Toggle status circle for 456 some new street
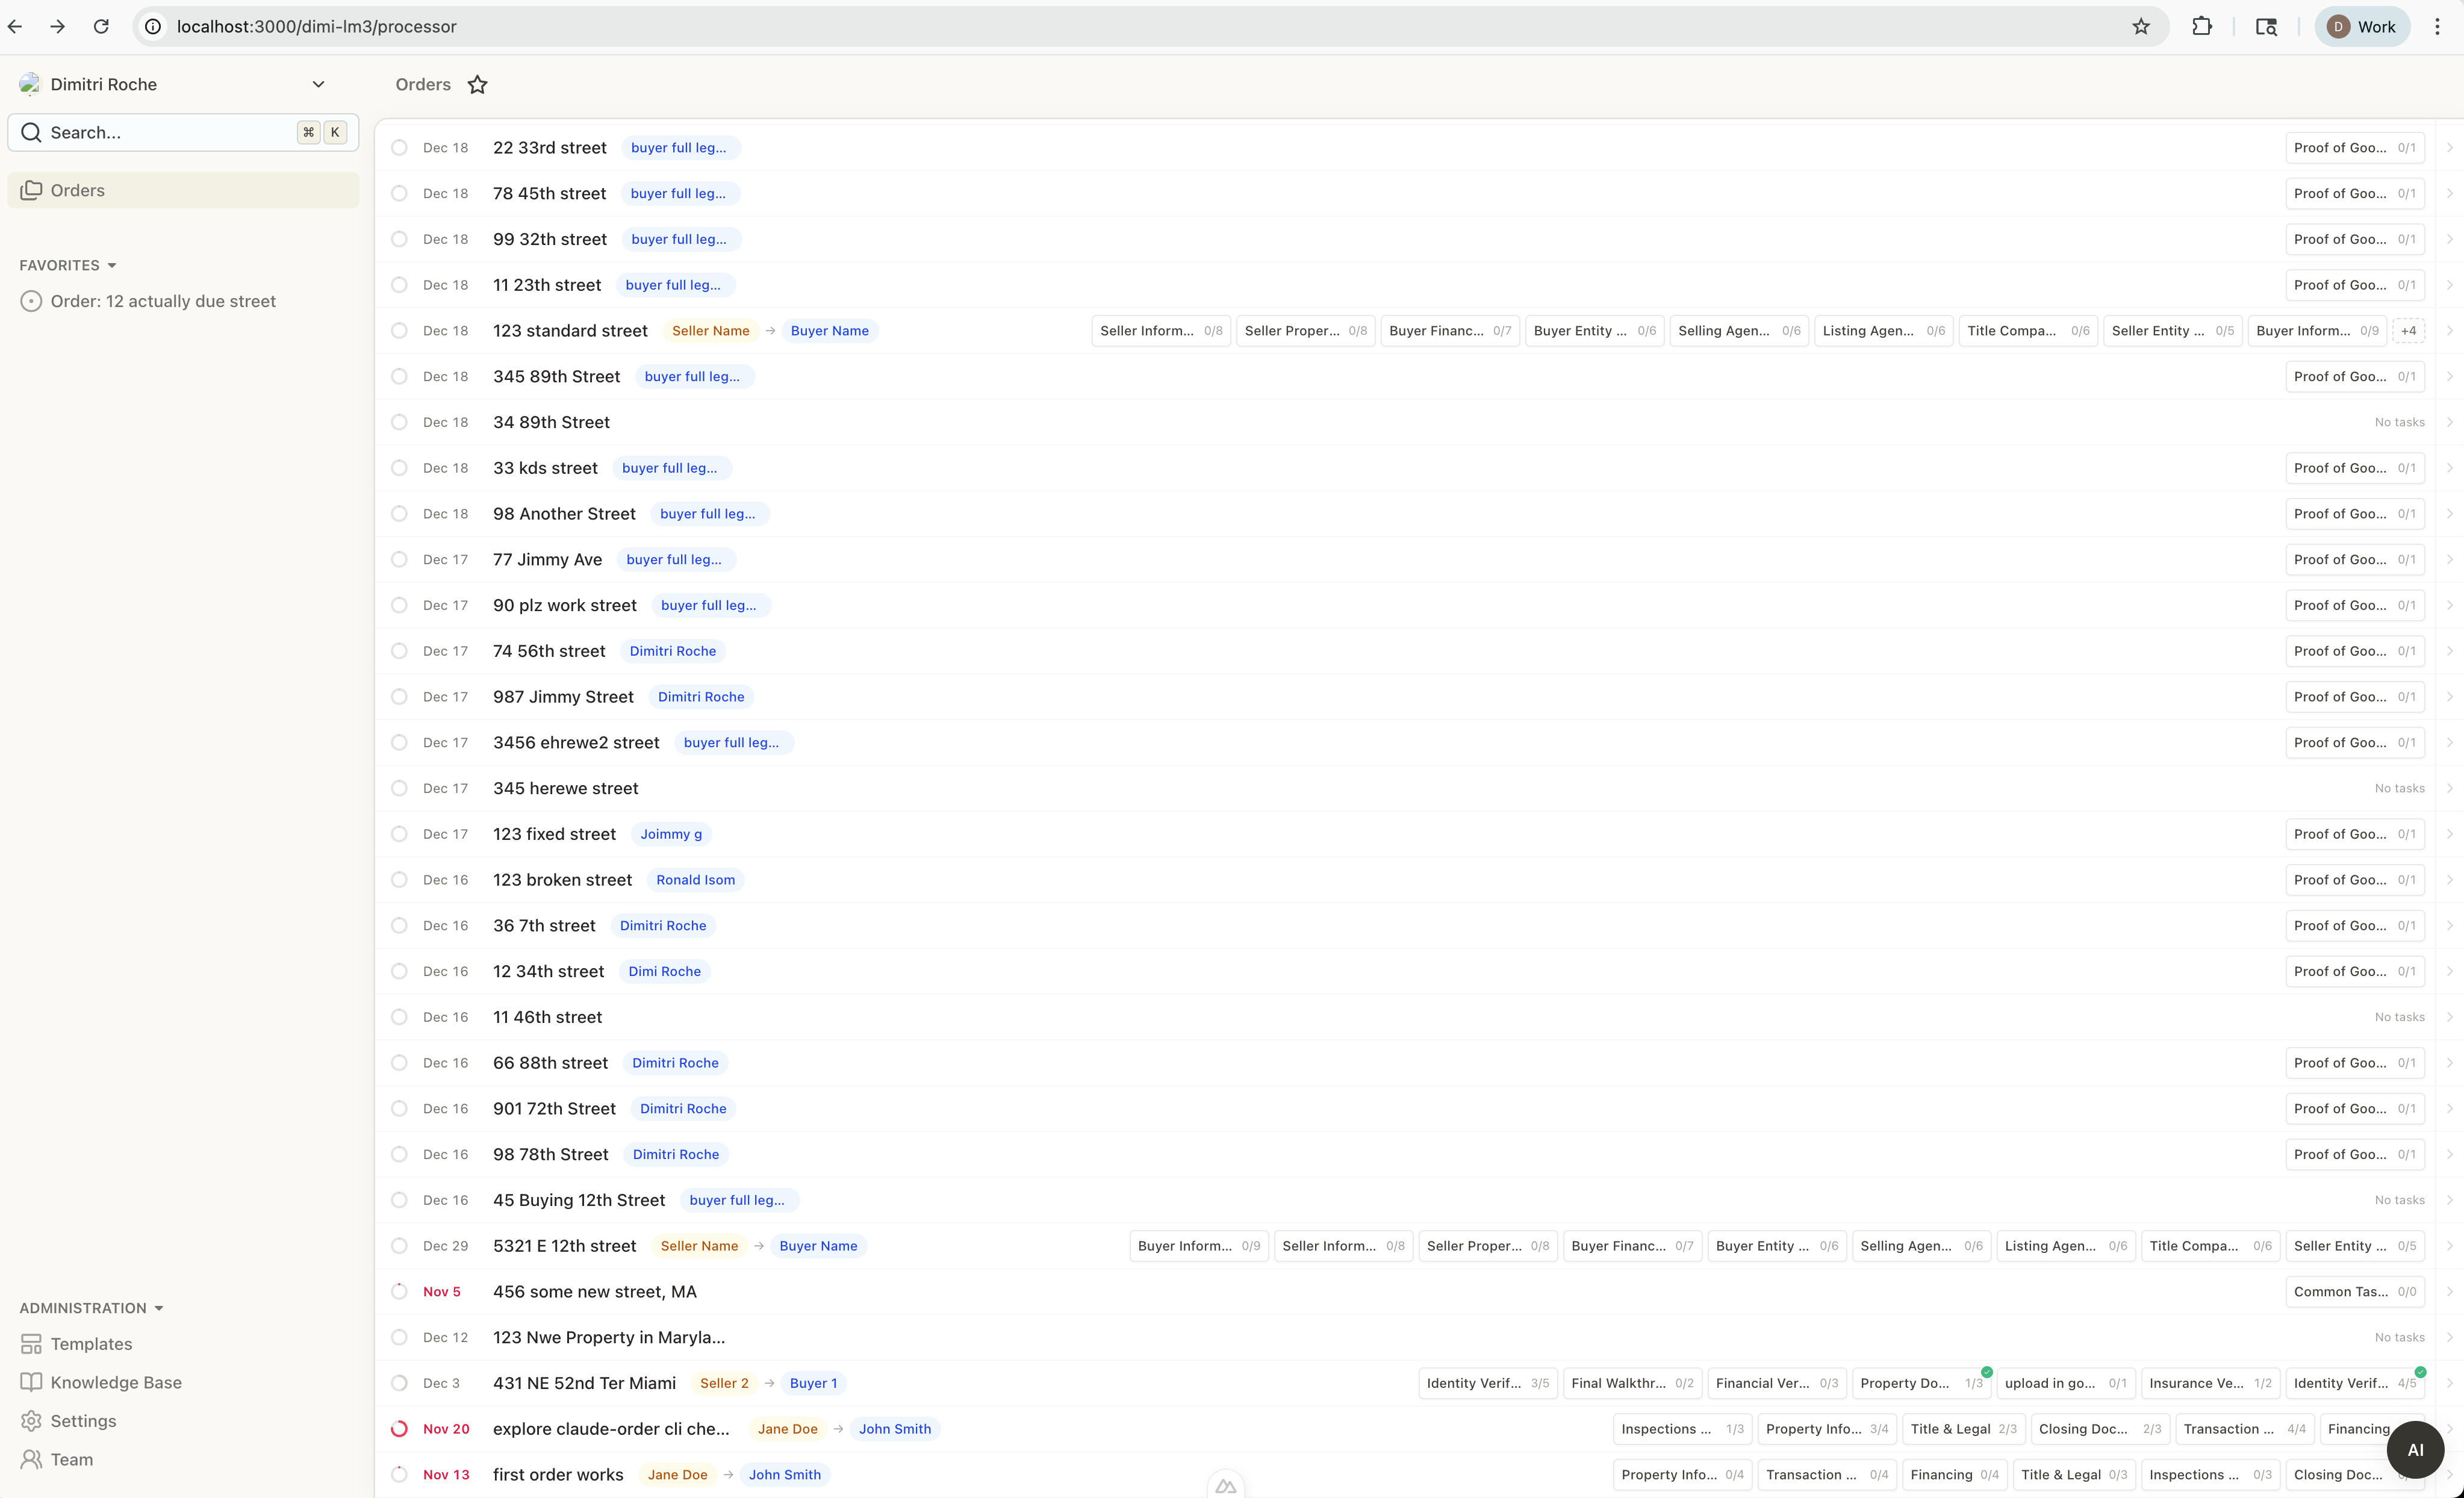This screenshot has height=1498, width=2464. click(x=399, y=1292)
